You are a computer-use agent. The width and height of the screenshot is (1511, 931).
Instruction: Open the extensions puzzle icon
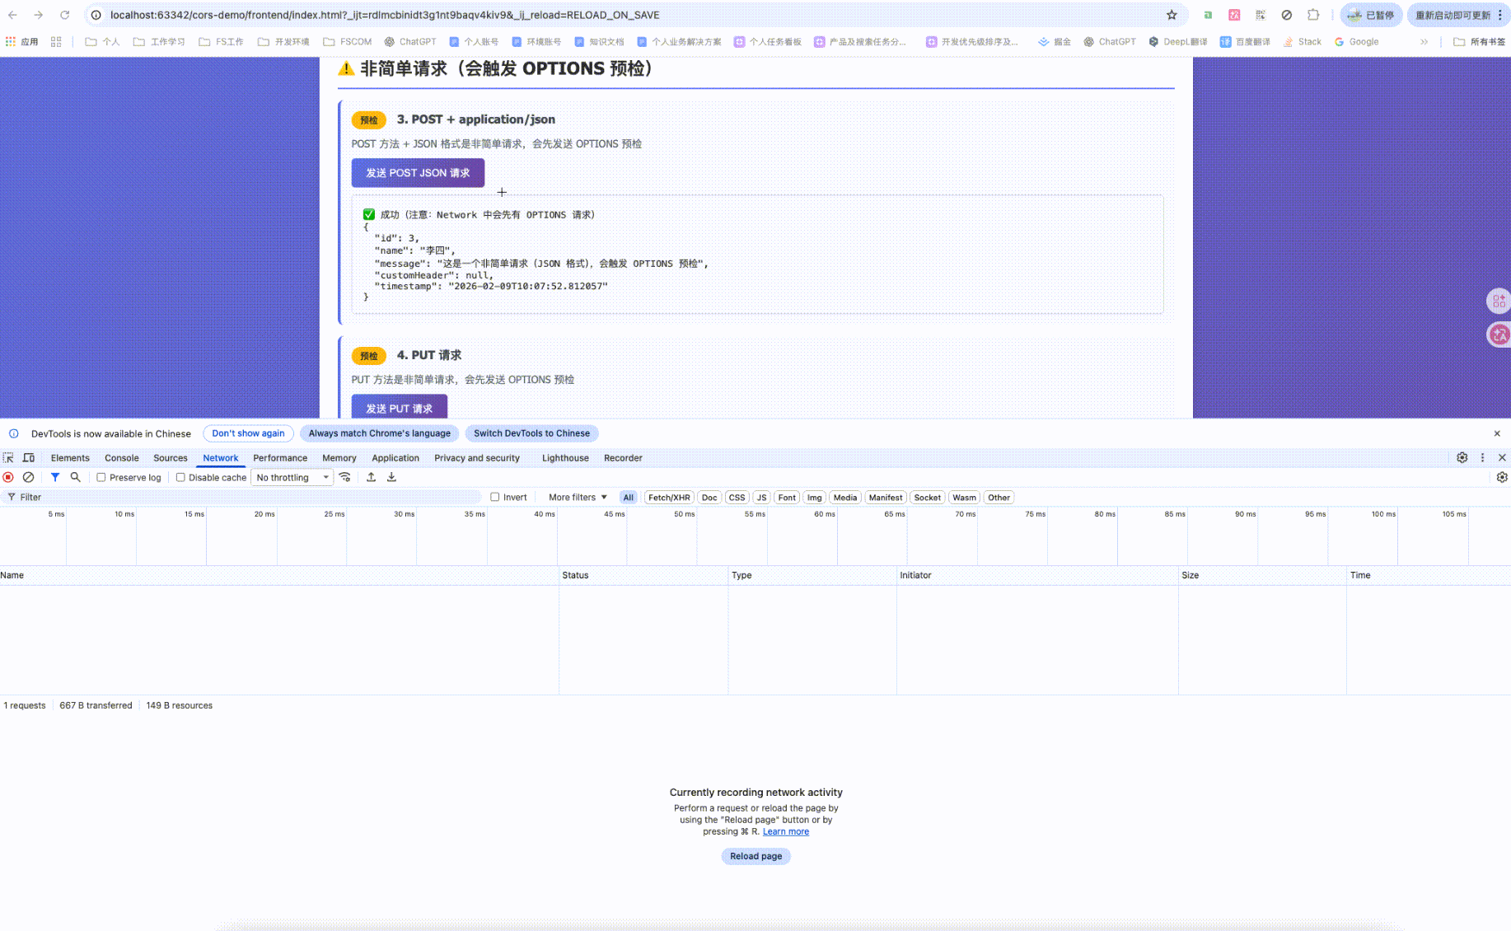pyautogui.click(x=1313, y=15)
